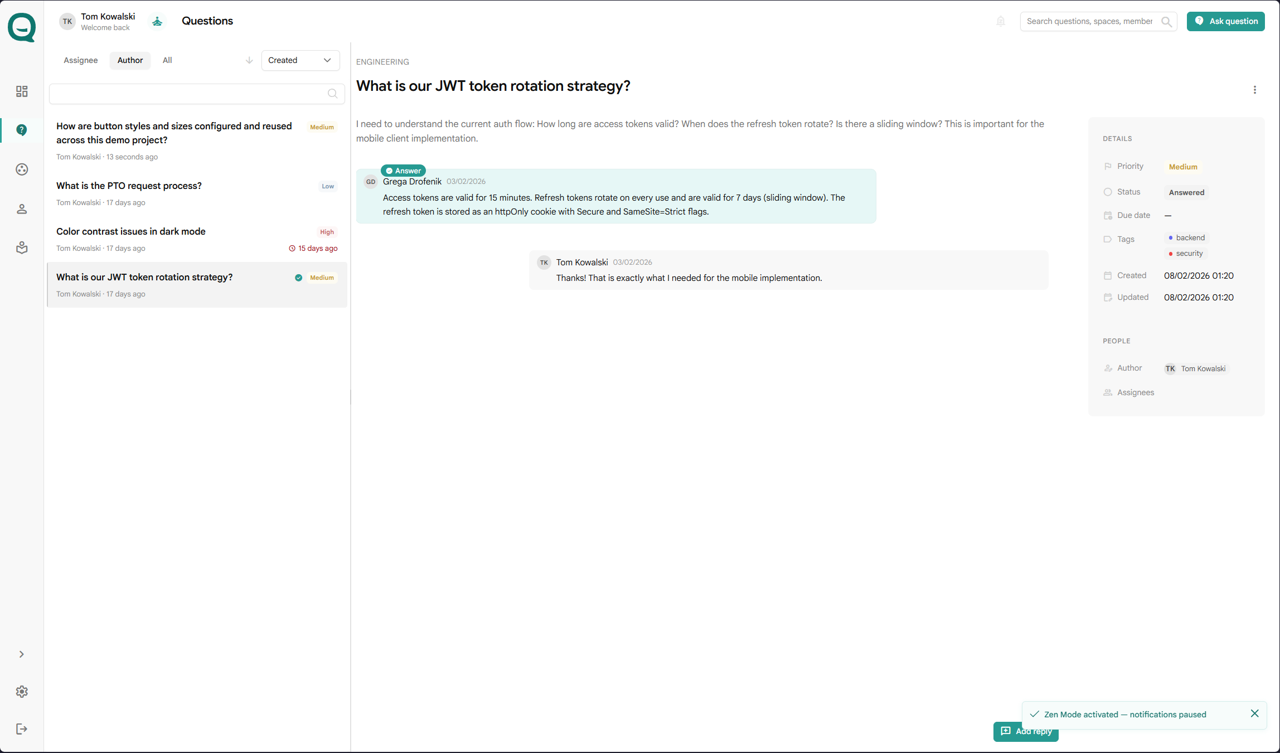1280x753 pixels.
Task: Open the inbox icon in the left sidebar
Action: pos(21,247)
